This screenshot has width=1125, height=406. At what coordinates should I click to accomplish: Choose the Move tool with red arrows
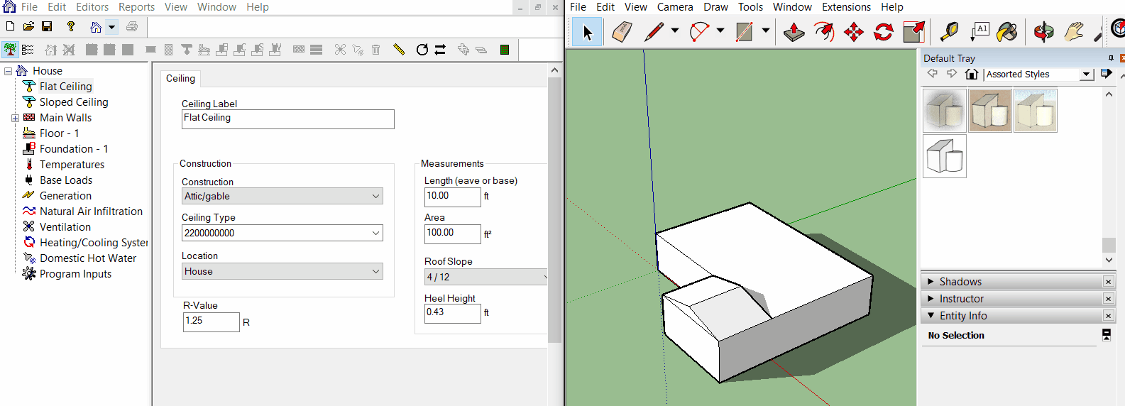(854, 32)
